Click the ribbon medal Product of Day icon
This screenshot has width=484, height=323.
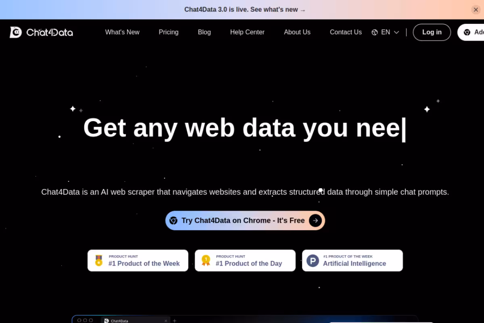pyautogui.click(x=206, y=260)
